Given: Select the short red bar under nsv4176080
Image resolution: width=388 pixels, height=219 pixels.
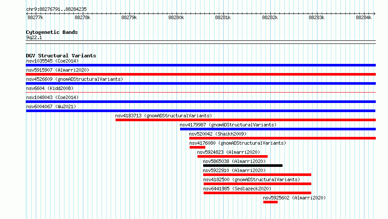Looking at the screenshot, I should [x=197, y=147].
